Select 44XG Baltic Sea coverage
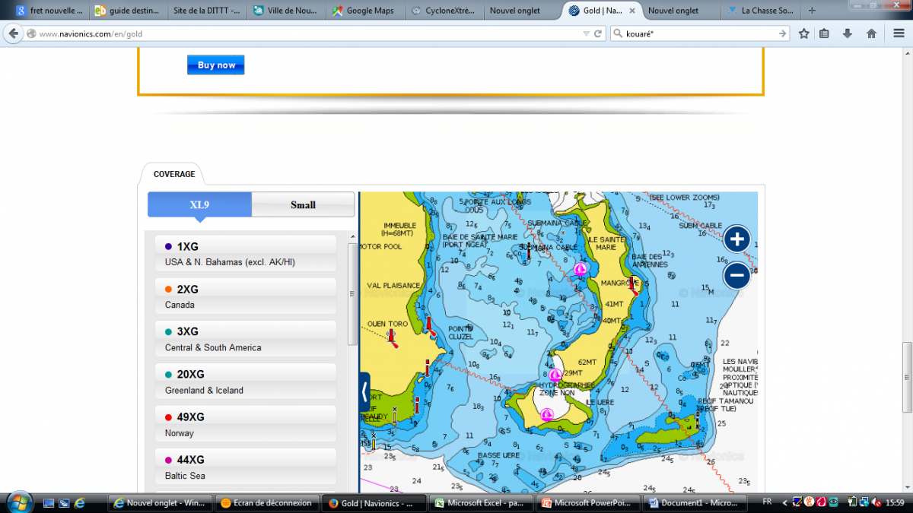Viewport: 913px width, 513px height. coord(246,467)
